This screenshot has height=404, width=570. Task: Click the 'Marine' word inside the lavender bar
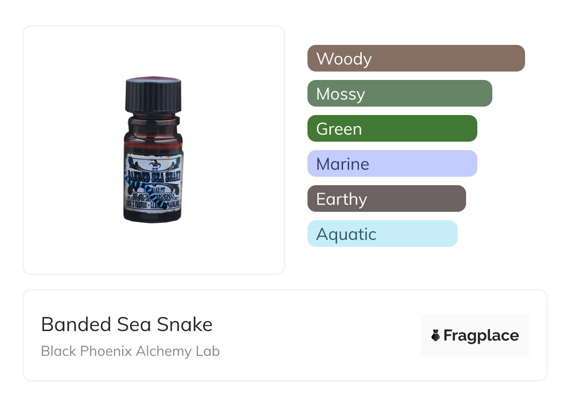(x=343, y=164)
